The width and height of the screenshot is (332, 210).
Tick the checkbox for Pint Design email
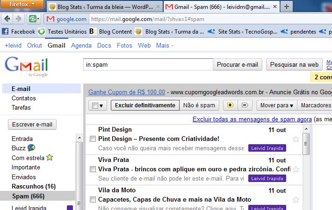pyautogui.click(x=93, y=139)
